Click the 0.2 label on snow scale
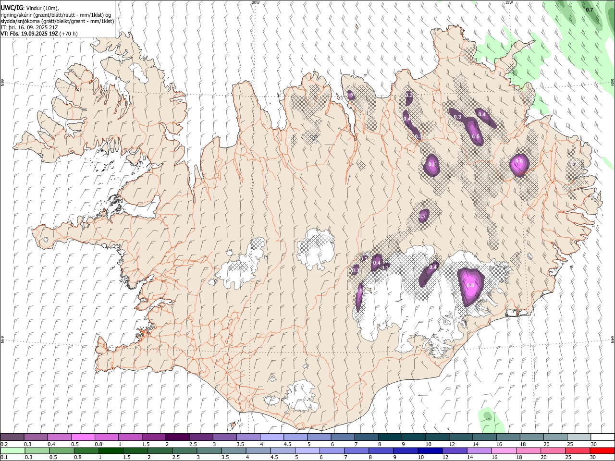 (4, 444)
